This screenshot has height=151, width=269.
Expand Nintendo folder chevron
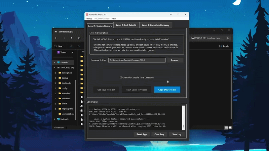(55, 98)
